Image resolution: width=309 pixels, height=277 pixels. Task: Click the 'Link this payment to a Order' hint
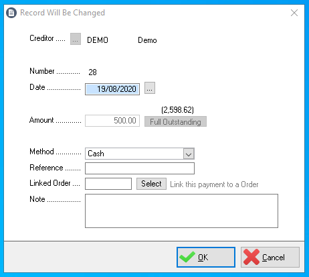coord(214,184)
